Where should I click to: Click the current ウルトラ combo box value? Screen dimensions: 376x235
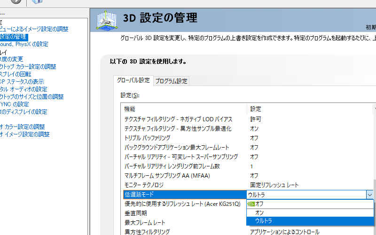(306, 195)
